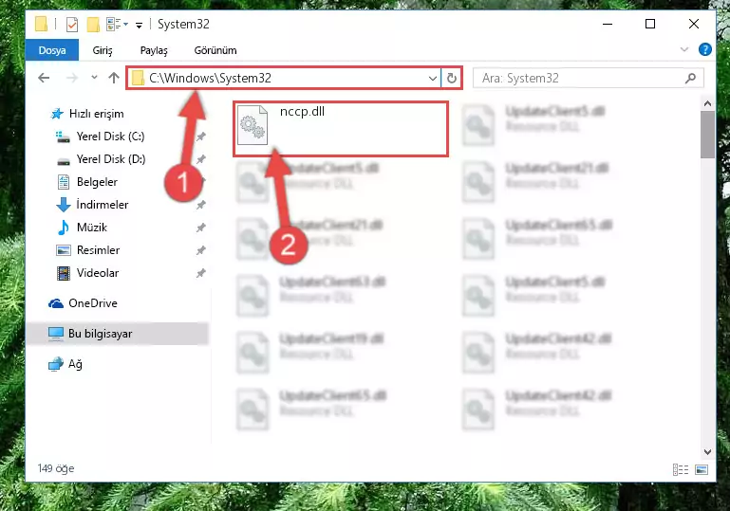Viewport: 730px width, 511px height.
Task: Go up one folder level arrow
Action: click(x=114, y=78)
